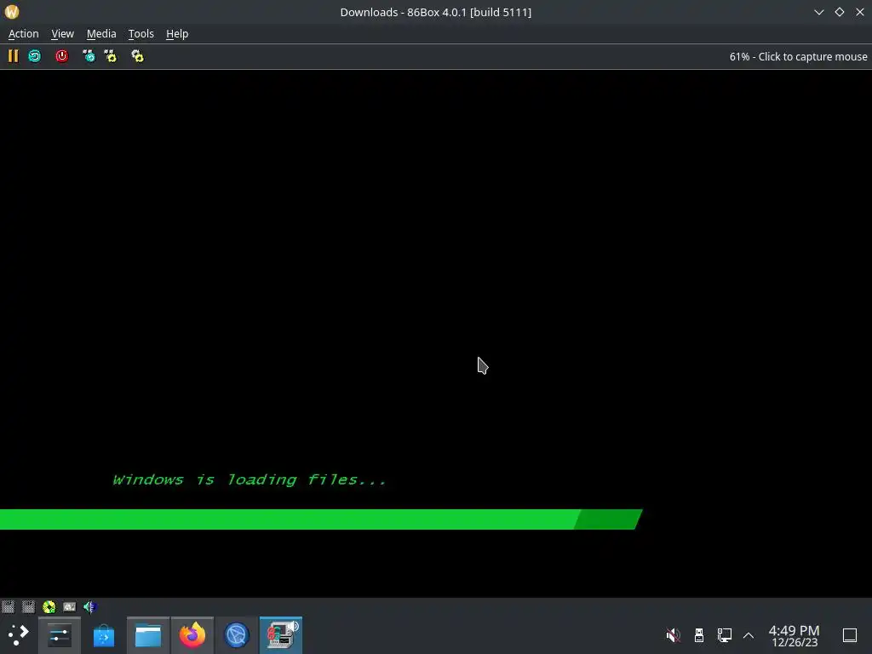
Task: Open the Action menu
Action: coord(23,34)
